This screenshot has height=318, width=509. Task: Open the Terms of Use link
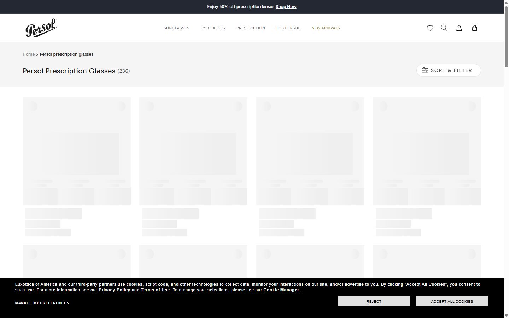tap(156, 290)
